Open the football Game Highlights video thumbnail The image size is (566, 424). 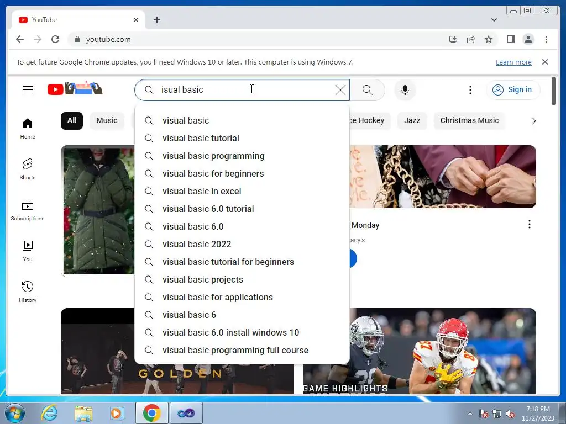(419, 351)
